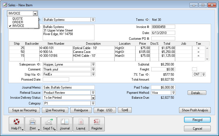Open the Register icon button

97,124
